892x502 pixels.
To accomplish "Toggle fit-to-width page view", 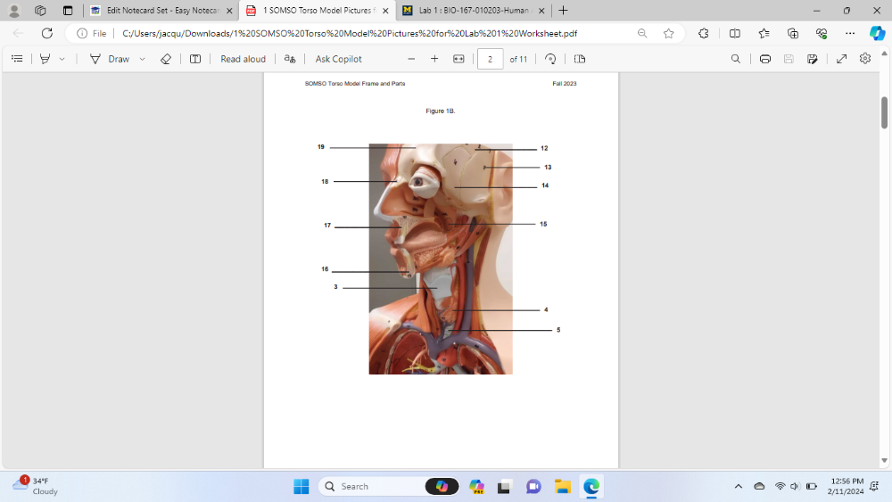I will point(458,59).
